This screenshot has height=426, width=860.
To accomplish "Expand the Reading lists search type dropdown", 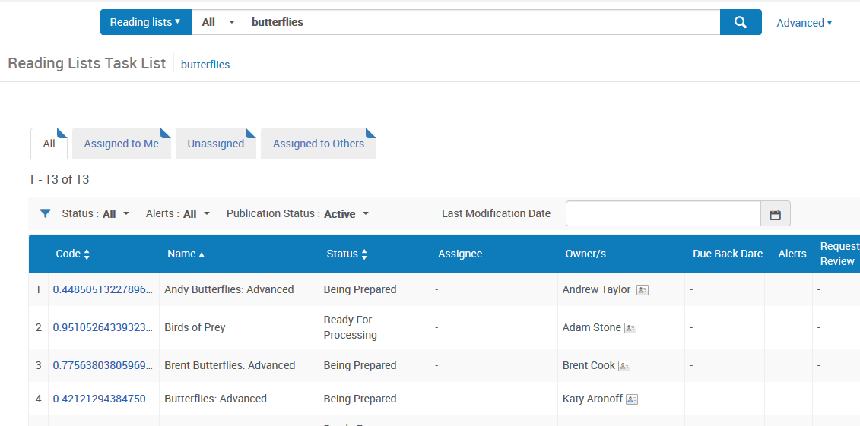I will [x=146, y=22].
